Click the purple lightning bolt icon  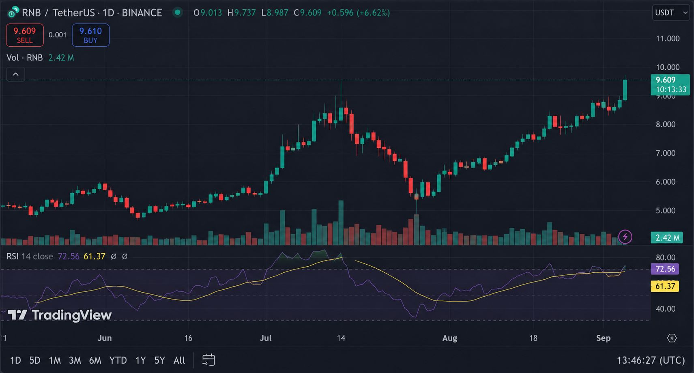(625, 237)
